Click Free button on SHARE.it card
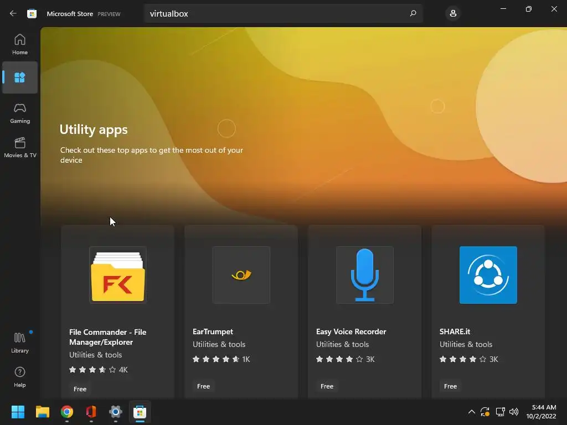Viewport: 567px width, 425px height. (450, 386)
